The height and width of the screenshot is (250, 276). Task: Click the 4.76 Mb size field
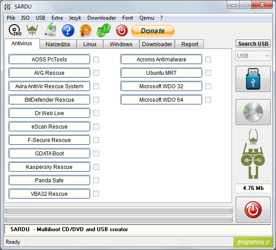253,188
